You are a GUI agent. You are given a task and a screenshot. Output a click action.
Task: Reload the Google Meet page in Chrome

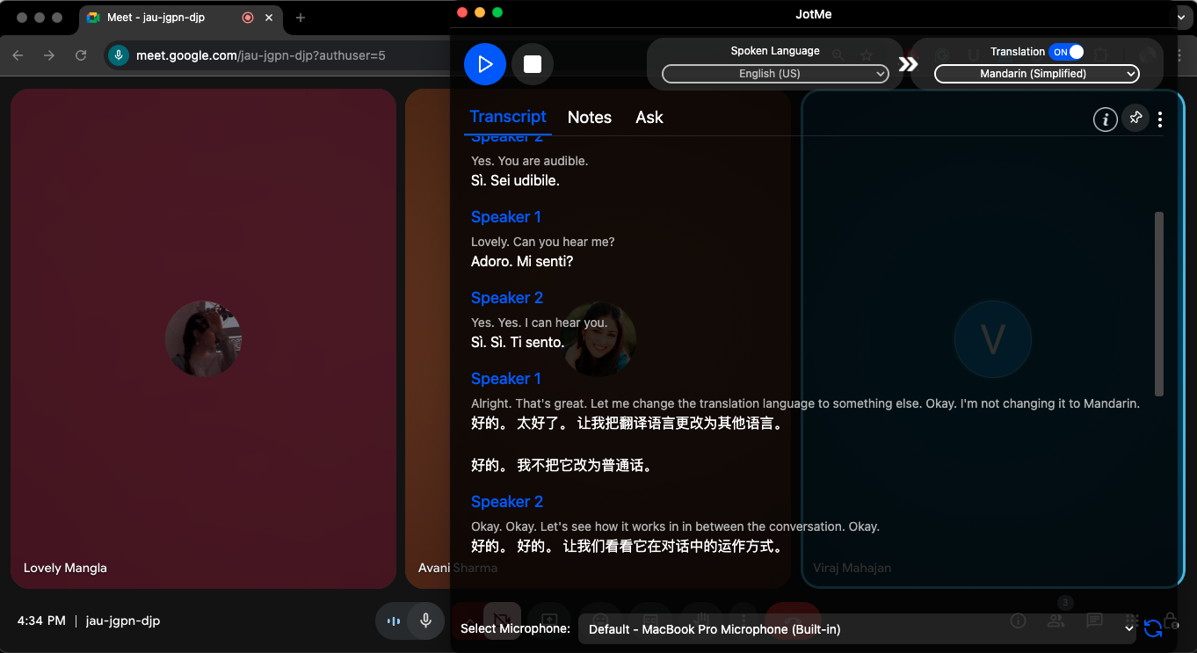81,55
